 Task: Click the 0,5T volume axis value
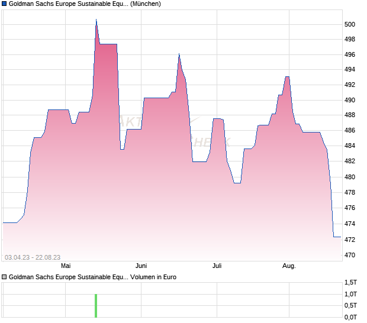point(350,305)
